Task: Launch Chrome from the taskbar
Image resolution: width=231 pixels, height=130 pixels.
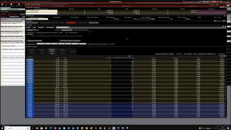Action: 100,128
